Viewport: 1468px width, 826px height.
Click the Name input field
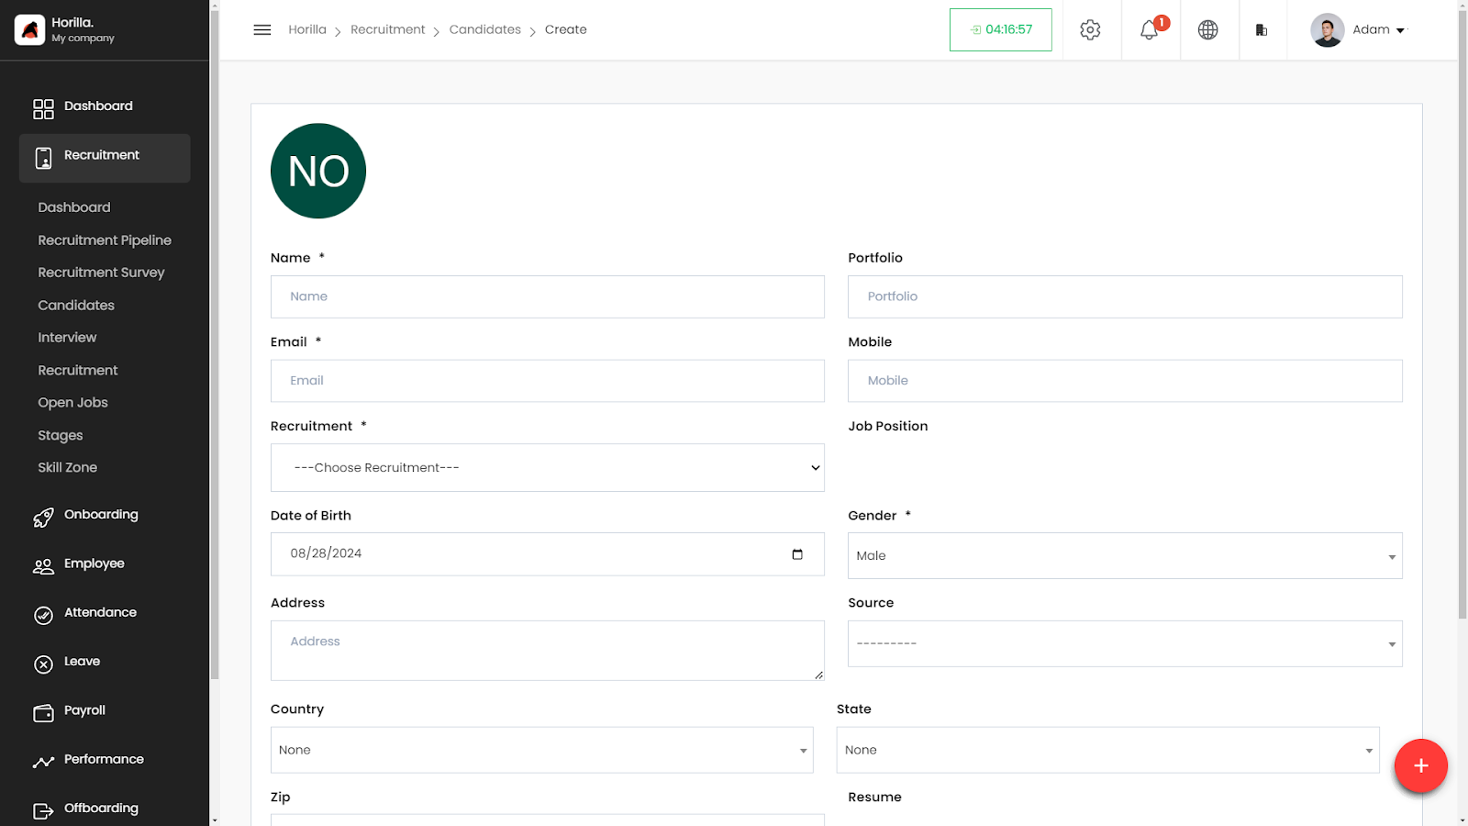548,297
